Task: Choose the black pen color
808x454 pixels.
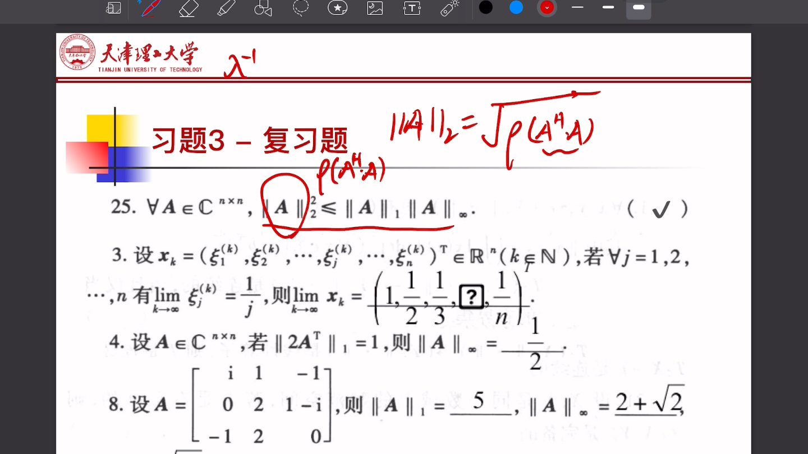Action: (486, 7)
